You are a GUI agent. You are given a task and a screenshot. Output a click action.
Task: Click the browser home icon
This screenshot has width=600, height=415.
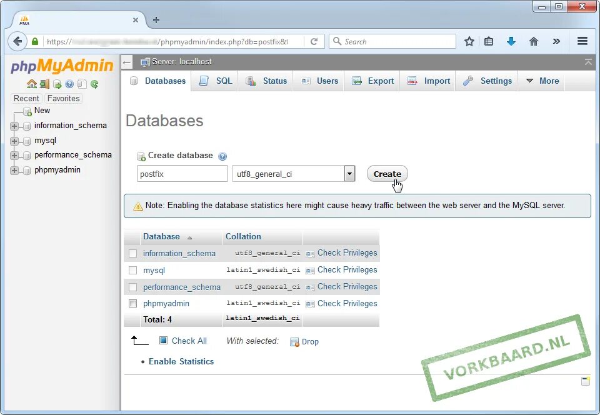[533, 41]
